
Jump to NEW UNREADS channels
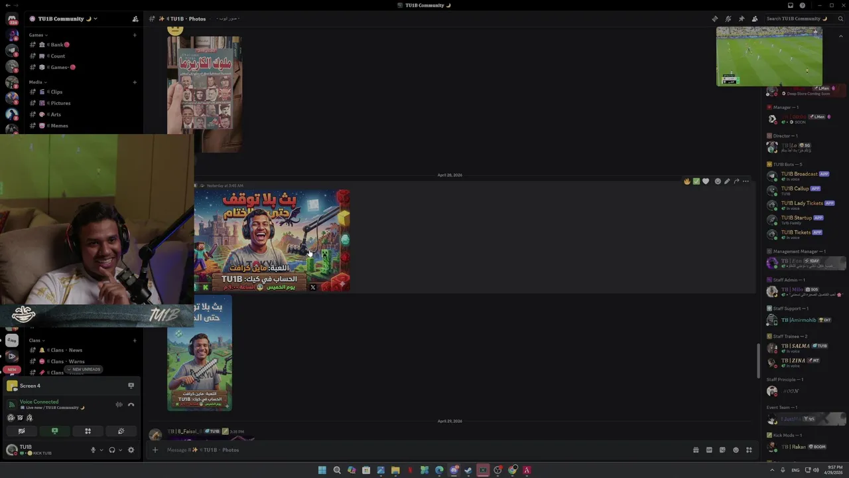coord(84,369)
